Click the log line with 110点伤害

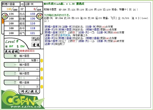tap(80, 29)
